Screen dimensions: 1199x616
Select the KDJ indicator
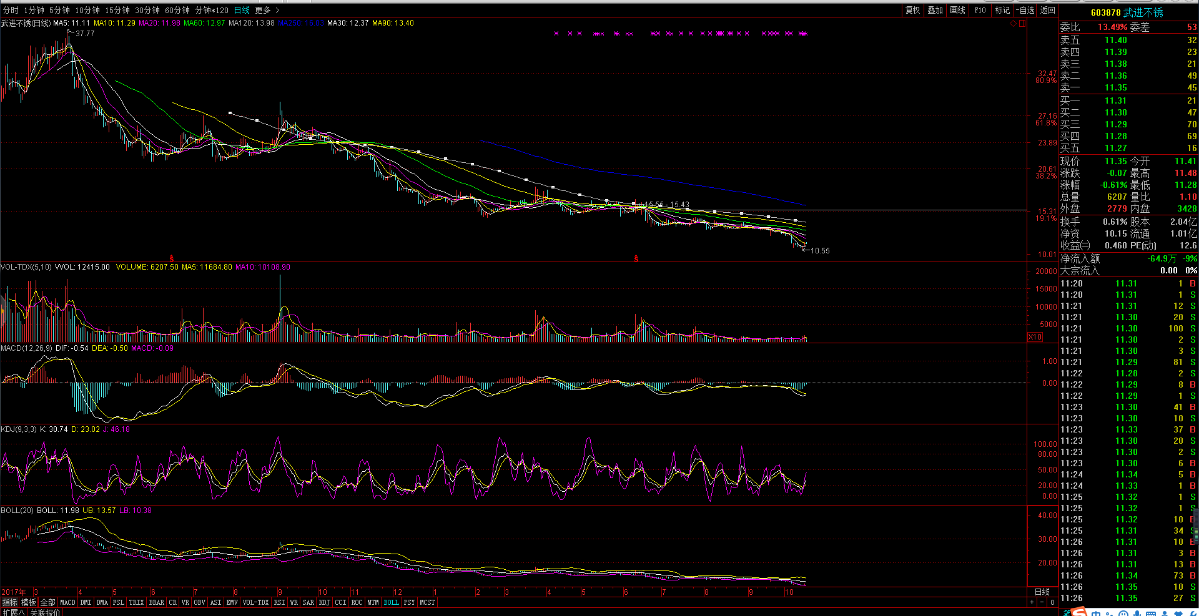tap(324, 602)
